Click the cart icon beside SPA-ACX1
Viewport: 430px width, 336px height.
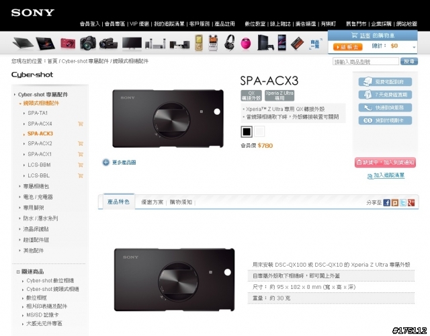point(81,154)
